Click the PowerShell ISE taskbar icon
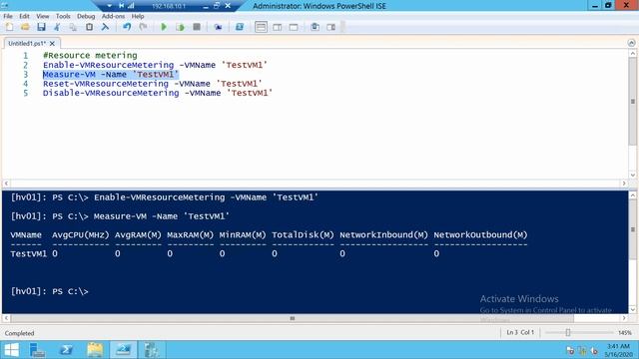The image size is (639, 359). pos(124,350)
